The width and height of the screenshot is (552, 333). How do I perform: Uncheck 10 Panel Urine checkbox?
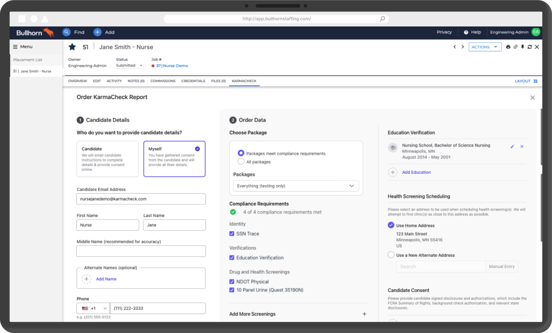click(x=232, y=290)
